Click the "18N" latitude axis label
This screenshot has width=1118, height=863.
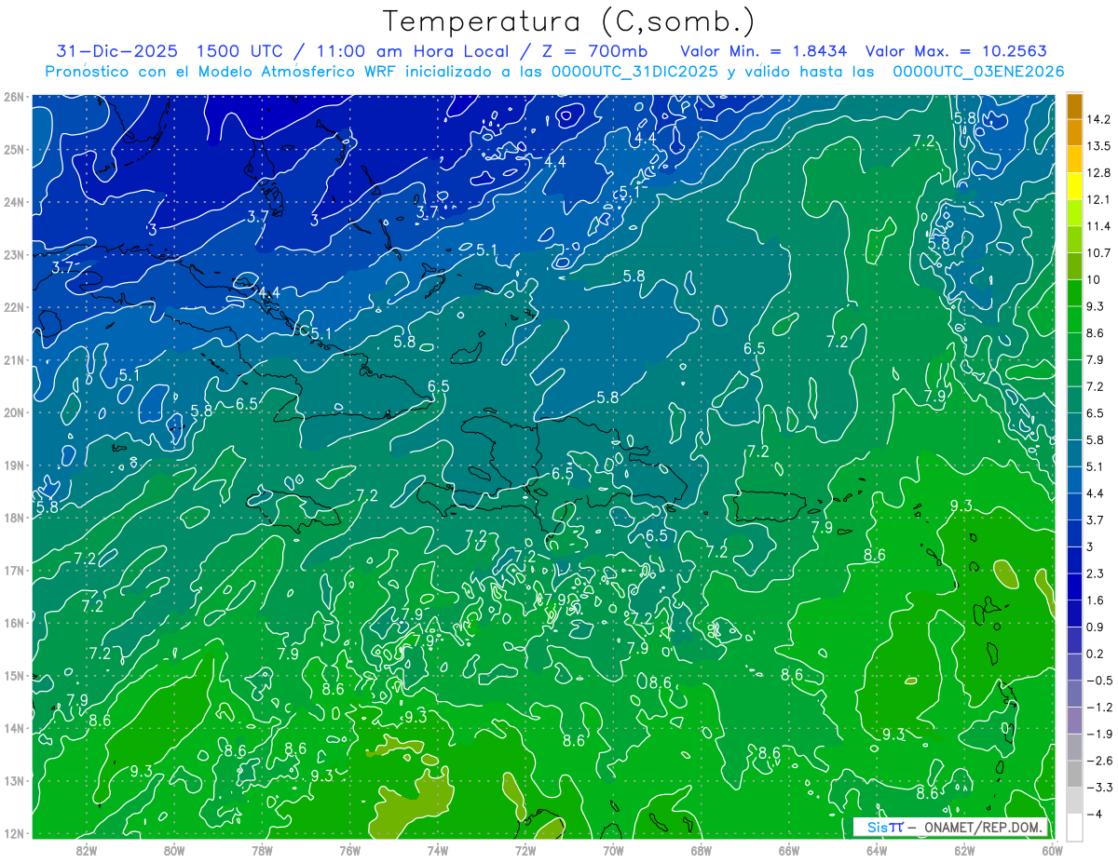pyautogui.click(x=14, y=518)
